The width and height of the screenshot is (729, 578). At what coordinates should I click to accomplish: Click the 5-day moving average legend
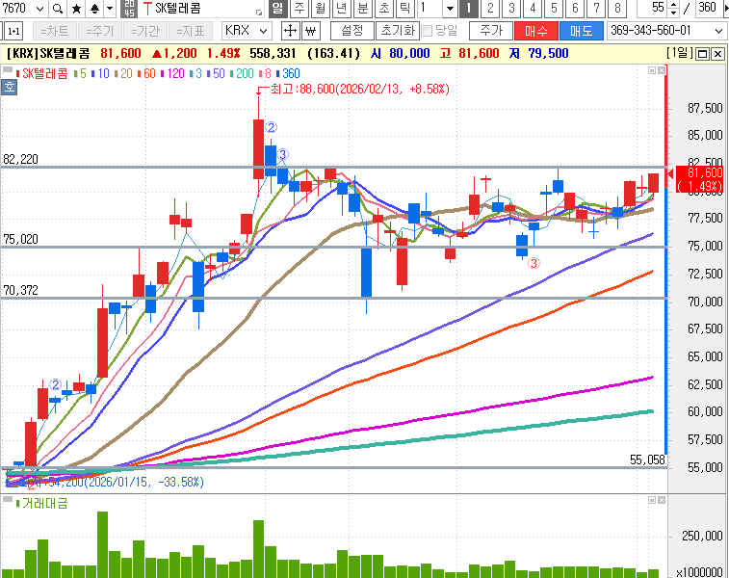point(80,73)
